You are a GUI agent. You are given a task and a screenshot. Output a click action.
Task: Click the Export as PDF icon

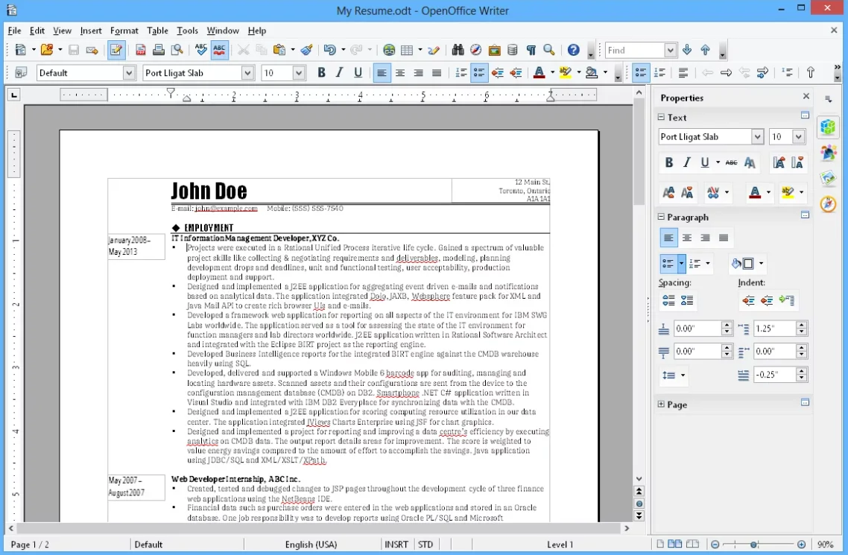tap(141, 51)
